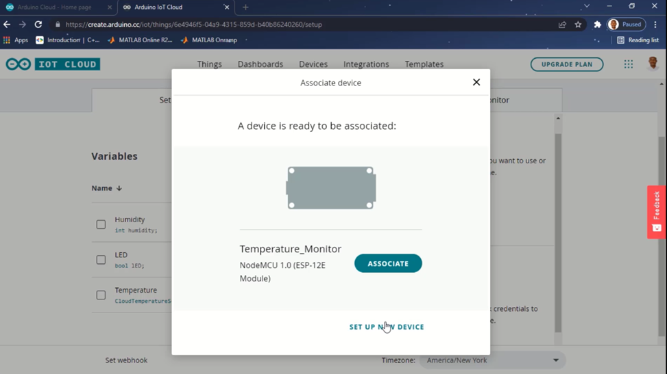The image size is (667, 374).
Task: Open the browser extensions puzzle icon
Action: coord(598,25)
